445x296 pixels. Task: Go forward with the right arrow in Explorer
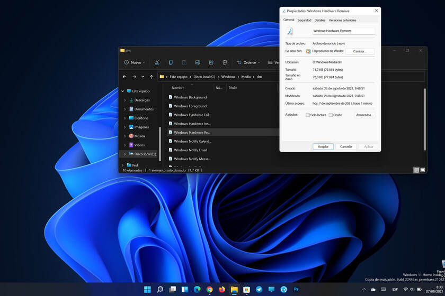[x=134, y=77]
